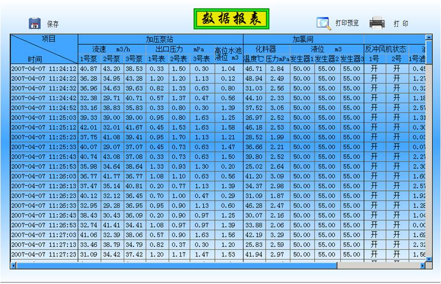Viewport: 441px width, 284px height.
Task: Select the 加氯间 column group header
Action: 303,39
